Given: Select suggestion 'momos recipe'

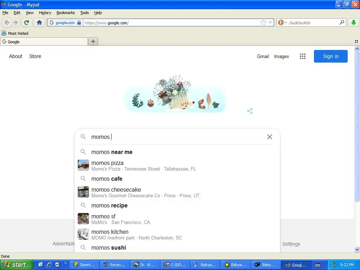Looking at the screenshot, I should tap(177, 205).
